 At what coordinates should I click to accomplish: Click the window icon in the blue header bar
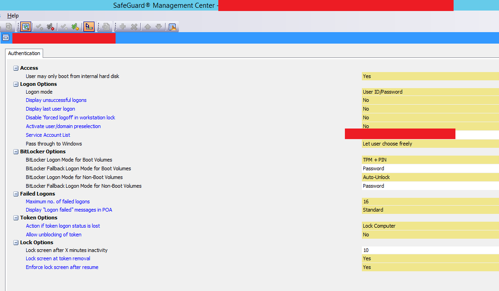(x=6, y=38)
